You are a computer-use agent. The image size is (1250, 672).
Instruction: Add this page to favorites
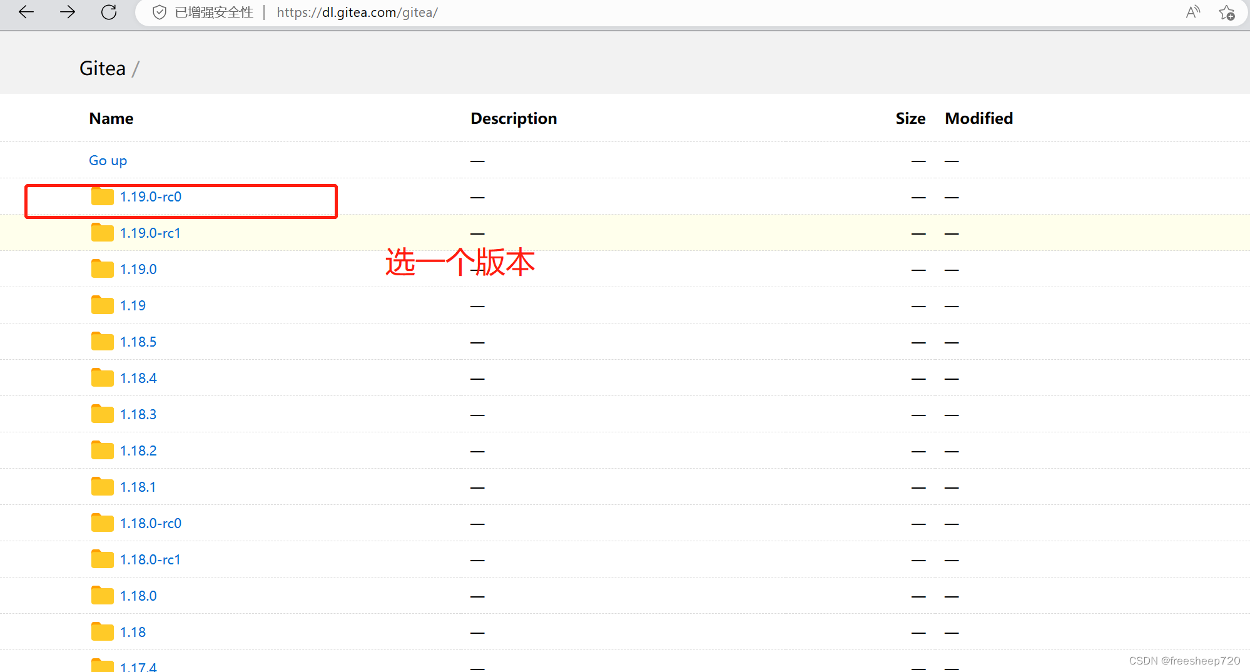click(x=1227, y=13)
